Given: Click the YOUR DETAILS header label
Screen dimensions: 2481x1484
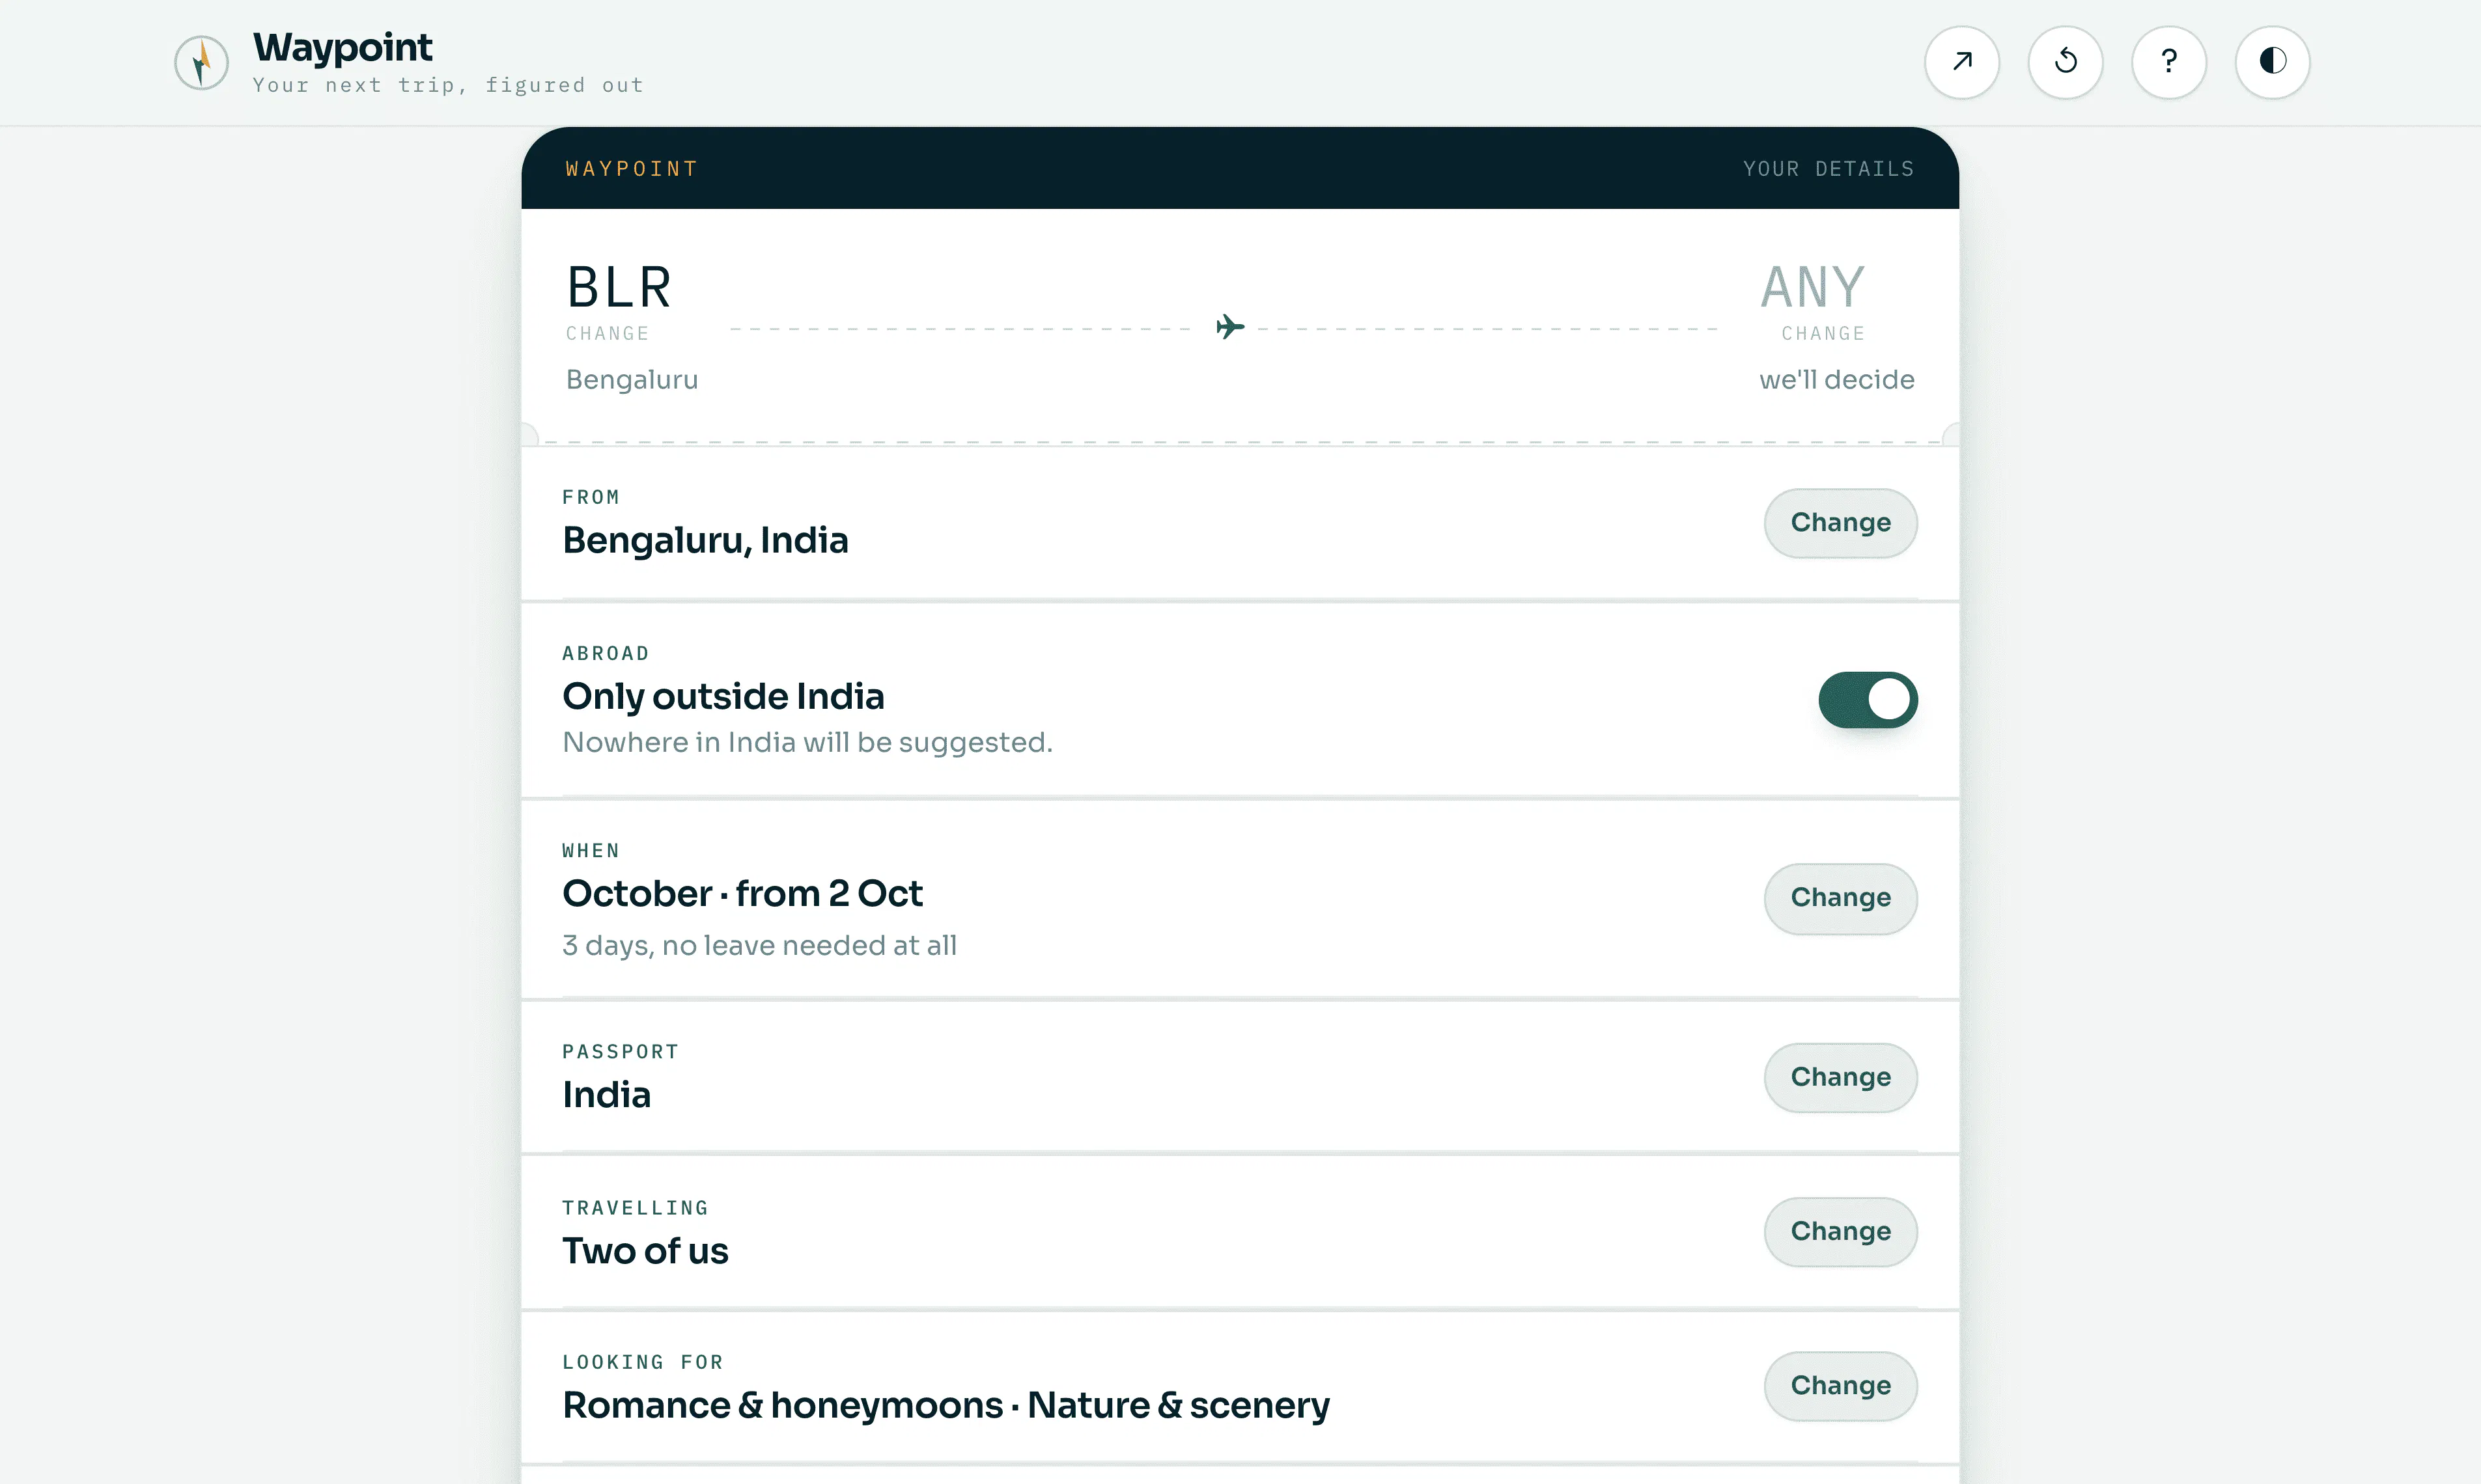Looking at the screenshot, I should click(1829, 169).
